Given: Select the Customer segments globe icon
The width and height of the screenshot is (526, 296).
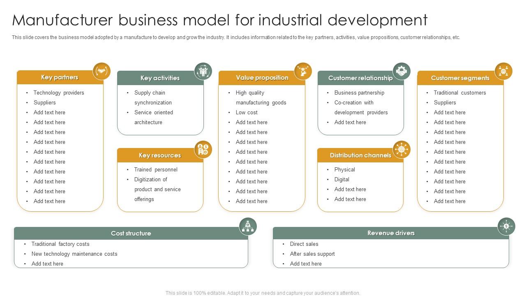Looking at the screenshot, I should point(503,72).
